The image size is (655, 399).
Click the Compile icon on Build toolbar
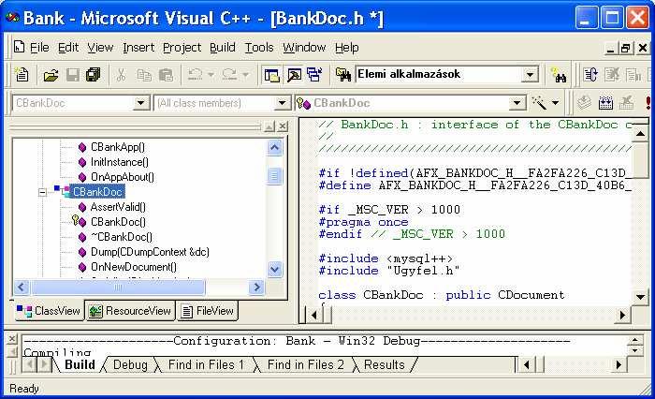click(x=584, y=102)
